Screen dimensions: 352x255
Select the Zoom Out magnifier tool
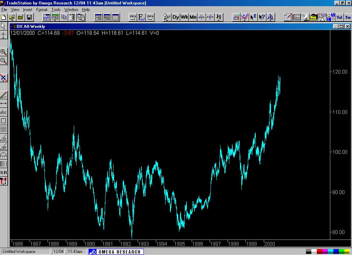pos(4,61)
